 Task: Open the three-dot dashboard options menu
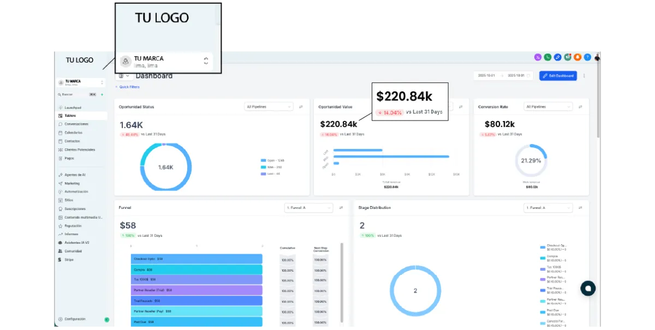(x=584, y=76)
